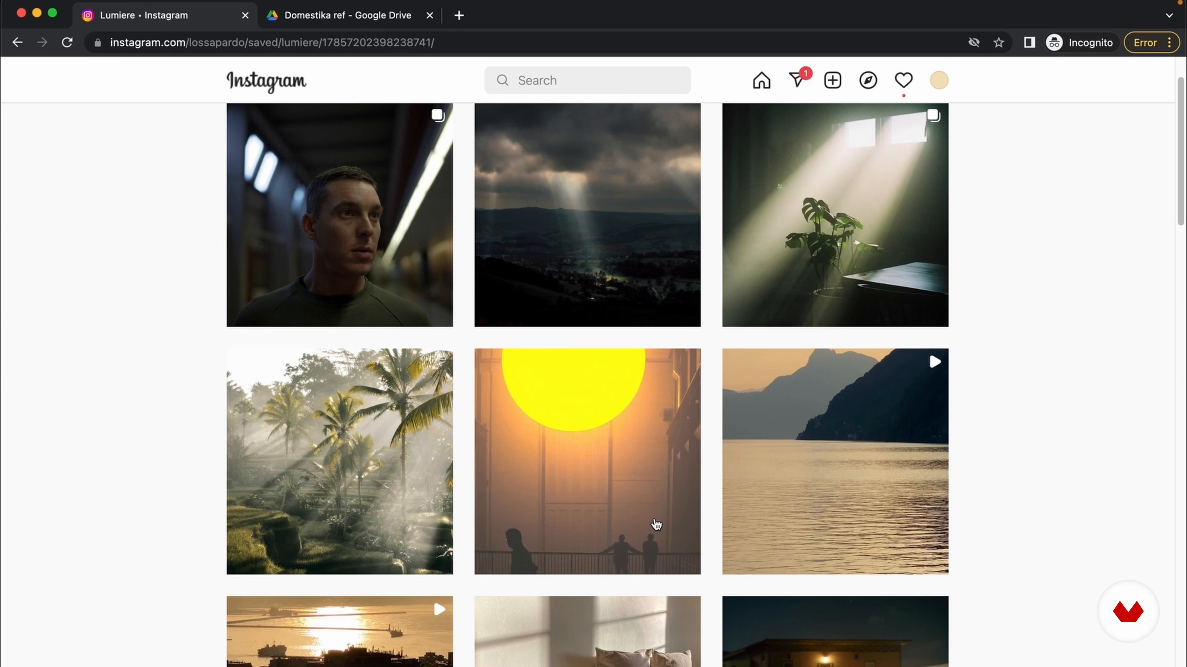1187x667 pixels.
Task: Open the activity heart icon
Action: (903, 80)
